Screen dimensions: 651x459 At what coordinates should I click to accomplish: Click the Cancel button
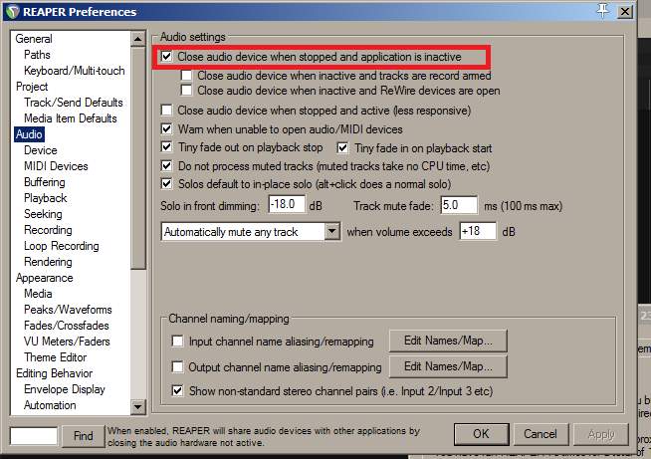541,434
